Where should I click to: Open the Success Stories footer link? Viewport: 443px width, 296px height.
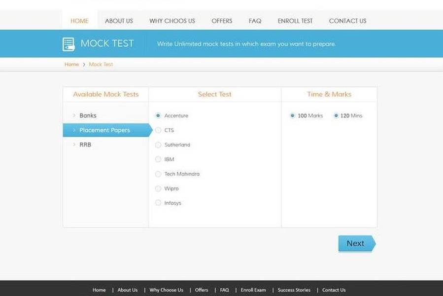[x=294, y=290]
